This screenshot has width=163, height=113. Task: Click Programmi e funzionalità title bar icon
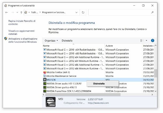point(6,6)
